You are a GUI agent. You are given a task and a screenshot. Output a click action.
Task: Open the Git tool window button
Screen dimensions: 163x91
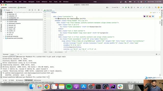point(5,80)
